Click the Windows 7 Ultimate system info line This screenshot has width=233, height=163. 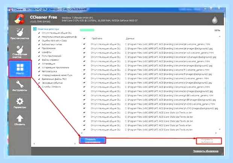[77, 18]
